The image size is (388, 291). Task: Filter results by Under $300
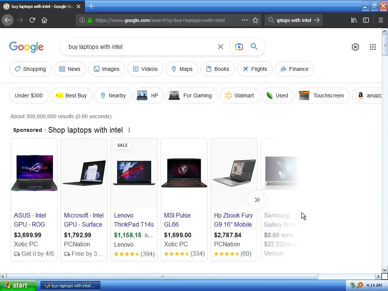29,95
